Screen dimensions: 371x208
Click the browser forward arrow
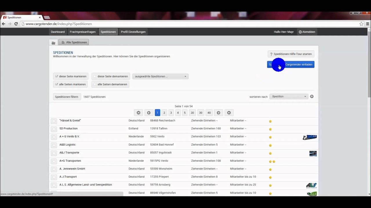(10, 24)
